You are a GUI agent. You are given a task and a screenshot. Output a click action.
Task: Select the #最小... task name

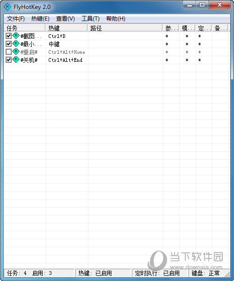31,44
